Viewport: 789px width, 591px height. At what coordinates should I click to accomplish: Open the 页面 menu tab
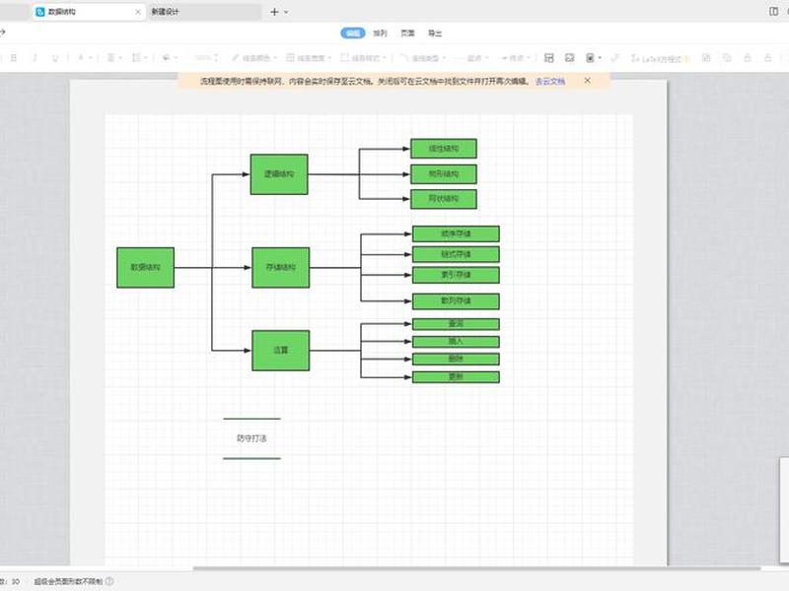coord(407,33)
